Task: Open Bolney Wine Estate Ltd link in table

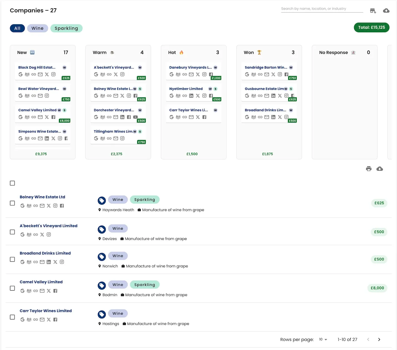Action: [x=42, y=197]
